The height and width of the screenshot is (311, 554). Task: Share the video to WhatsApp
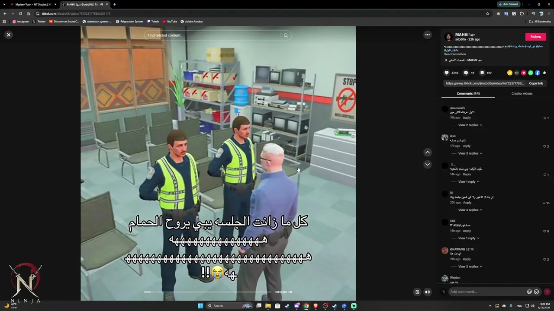click(x=531, y=73)
